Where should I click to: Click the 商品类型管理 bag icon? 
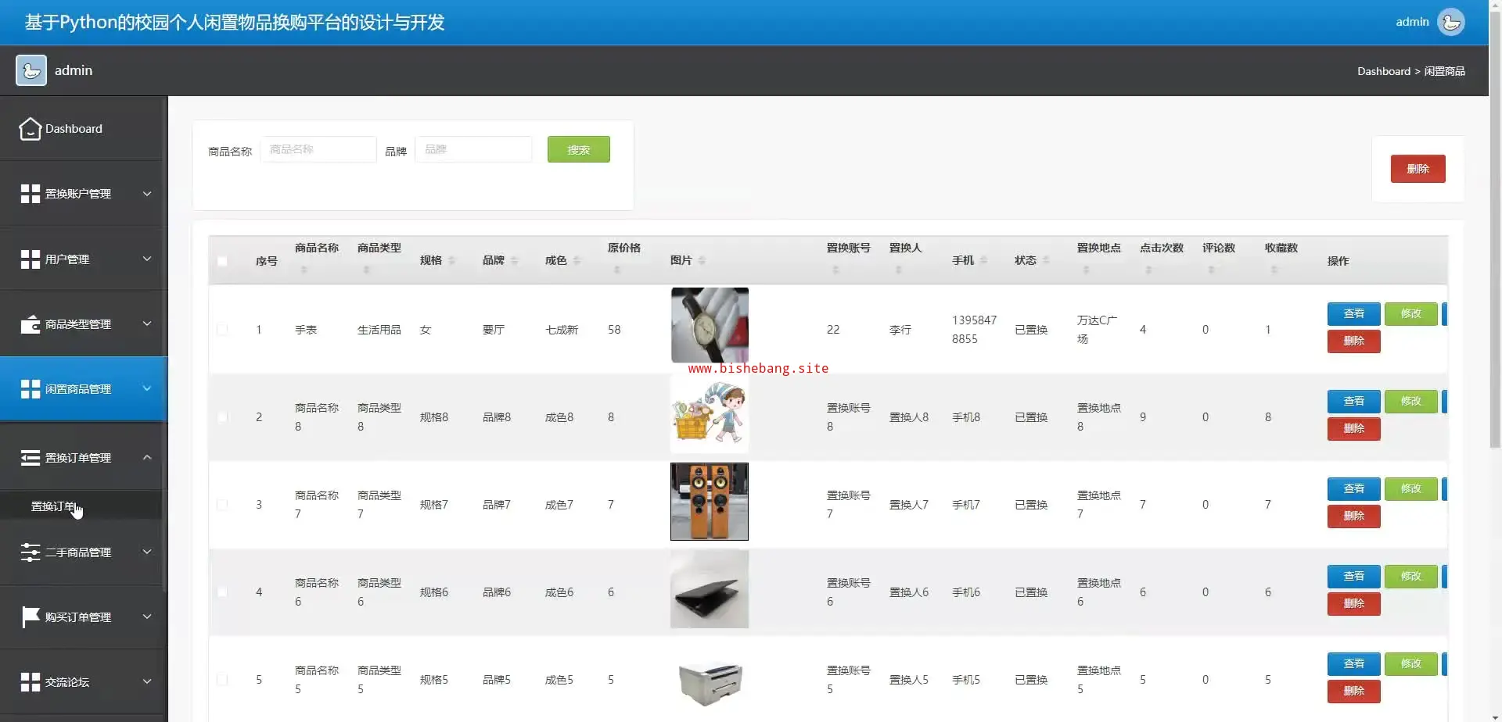pyautogui.click(x=30, y=324)
